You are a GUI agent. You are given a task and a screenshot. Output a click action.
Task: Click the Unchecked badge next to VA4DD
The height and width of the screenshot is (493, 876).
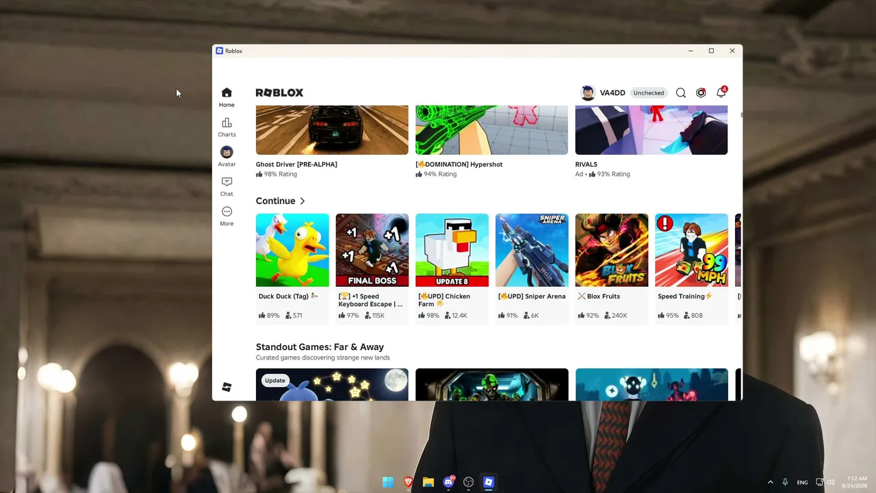coord(648,93)
